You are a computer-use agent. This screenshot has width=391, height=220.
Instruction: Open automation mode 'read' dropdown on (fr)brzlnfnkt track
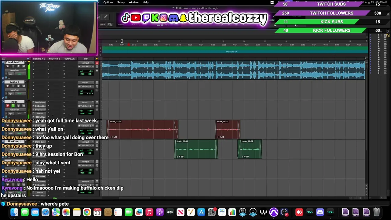coord(20,74)
